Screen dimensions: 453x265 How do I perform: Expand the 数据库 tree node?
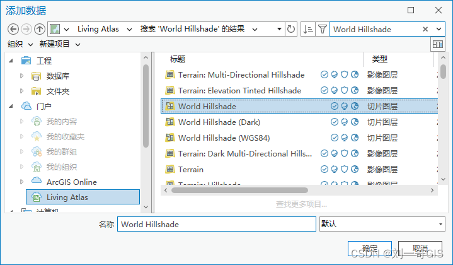coord(22,76)
